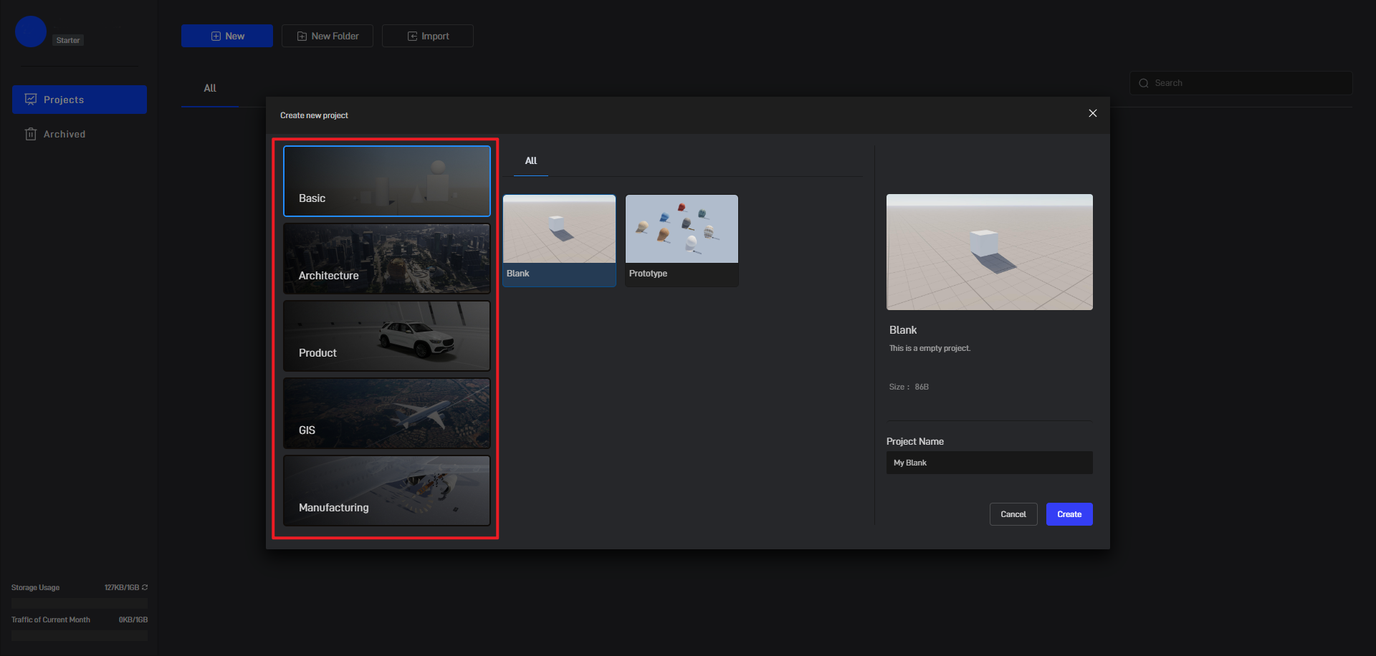Click the Cancel button

[x=1013, y=514]
